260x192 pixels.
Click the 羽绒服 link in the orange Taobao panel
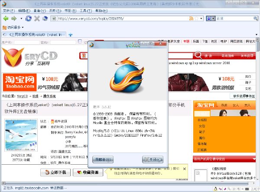pos(202,120)
